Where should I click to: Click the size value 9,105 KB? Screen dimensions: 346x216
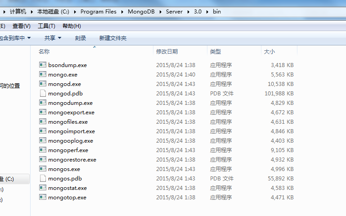(282, 150)
